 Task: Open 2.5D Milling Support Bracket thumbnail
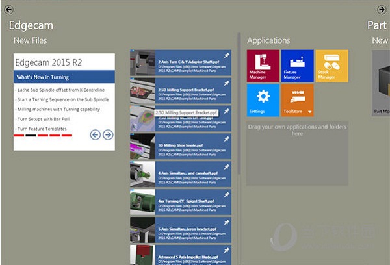point(142,90)
